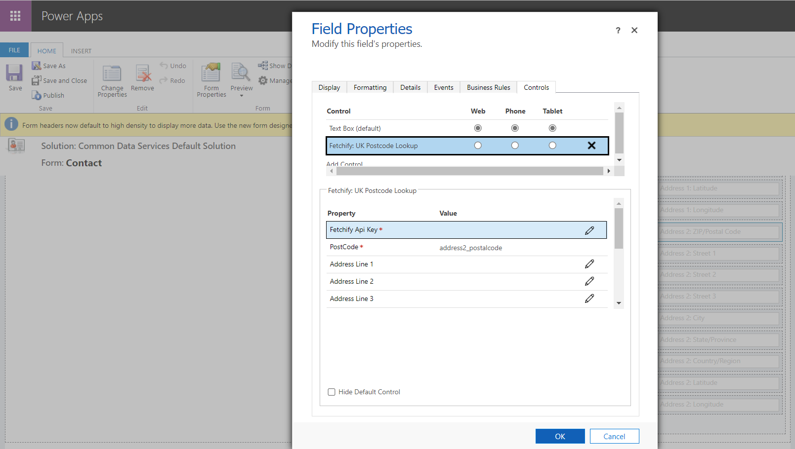
Task: Click the Cancel button
Action: [x=614, y=436]
